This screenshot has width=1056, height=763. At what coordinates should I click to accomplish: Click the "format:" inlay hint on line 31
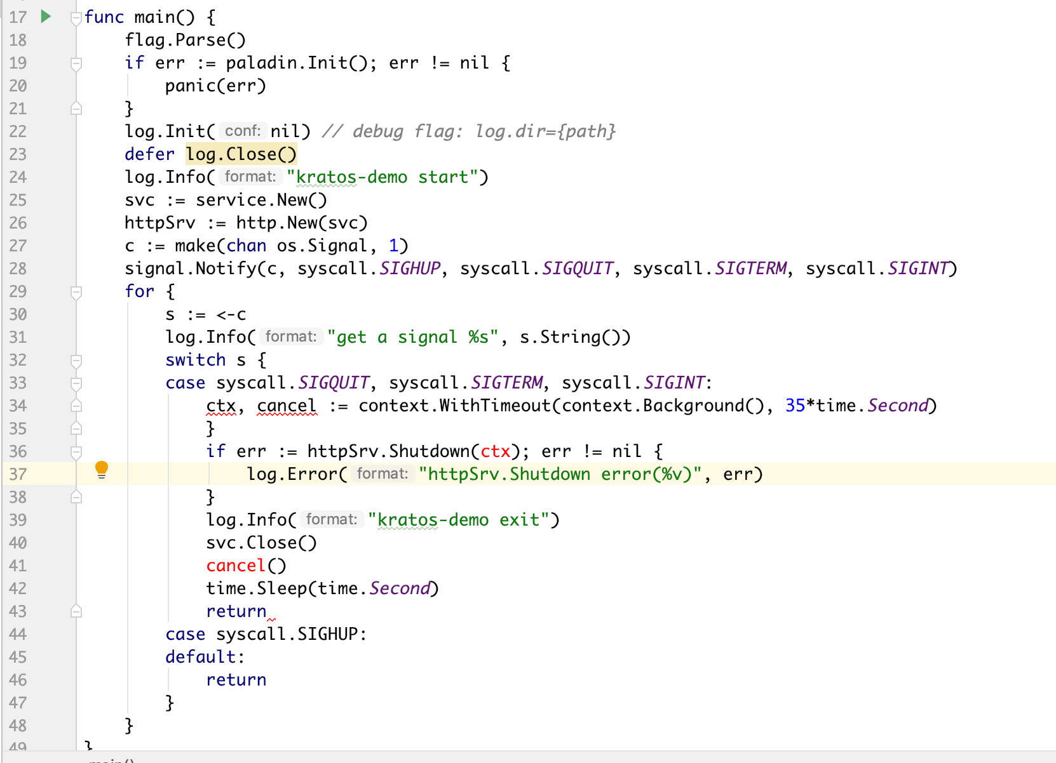coord(290,336)
